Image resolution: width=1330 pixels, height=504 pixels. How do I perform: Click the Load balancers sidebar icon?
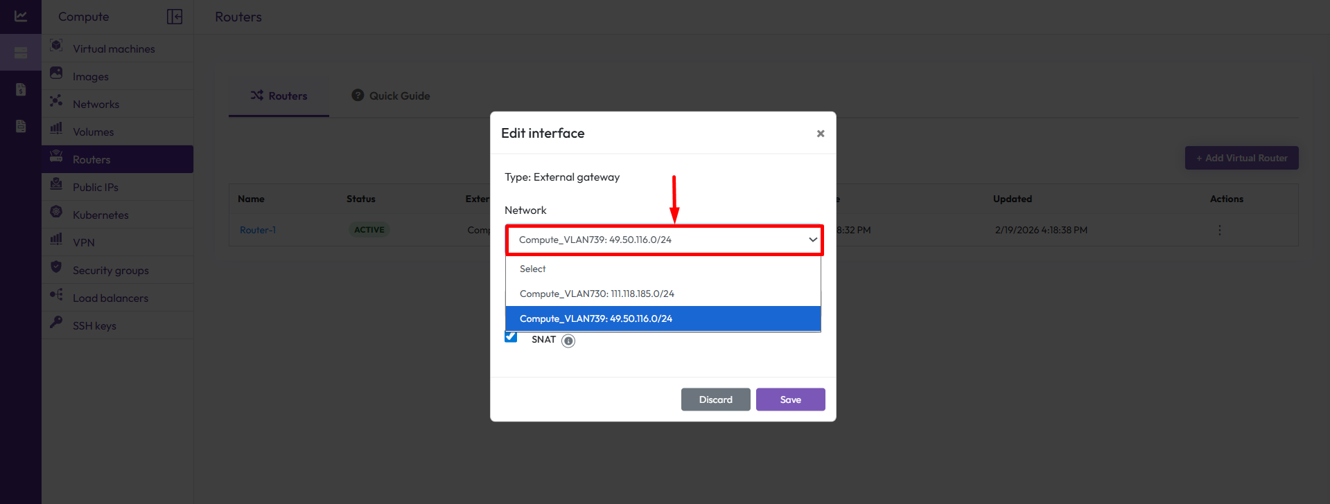(57, 295)
